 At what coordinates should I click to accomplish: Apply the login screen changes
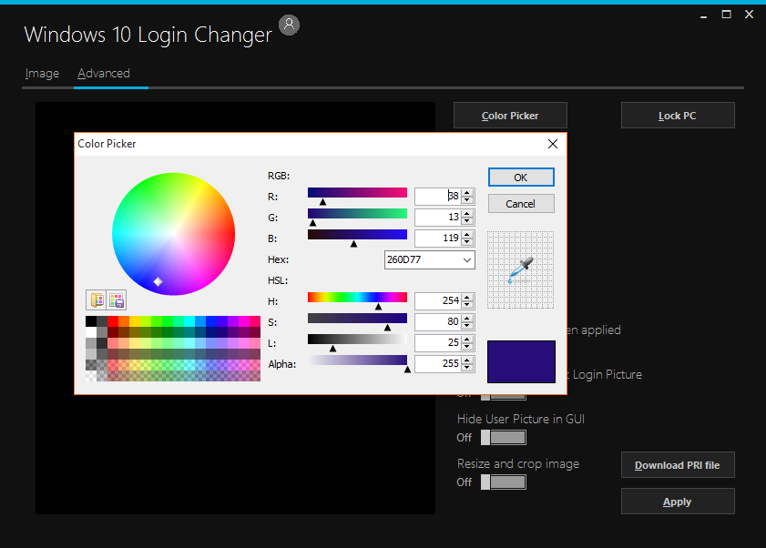coord(678,501)
